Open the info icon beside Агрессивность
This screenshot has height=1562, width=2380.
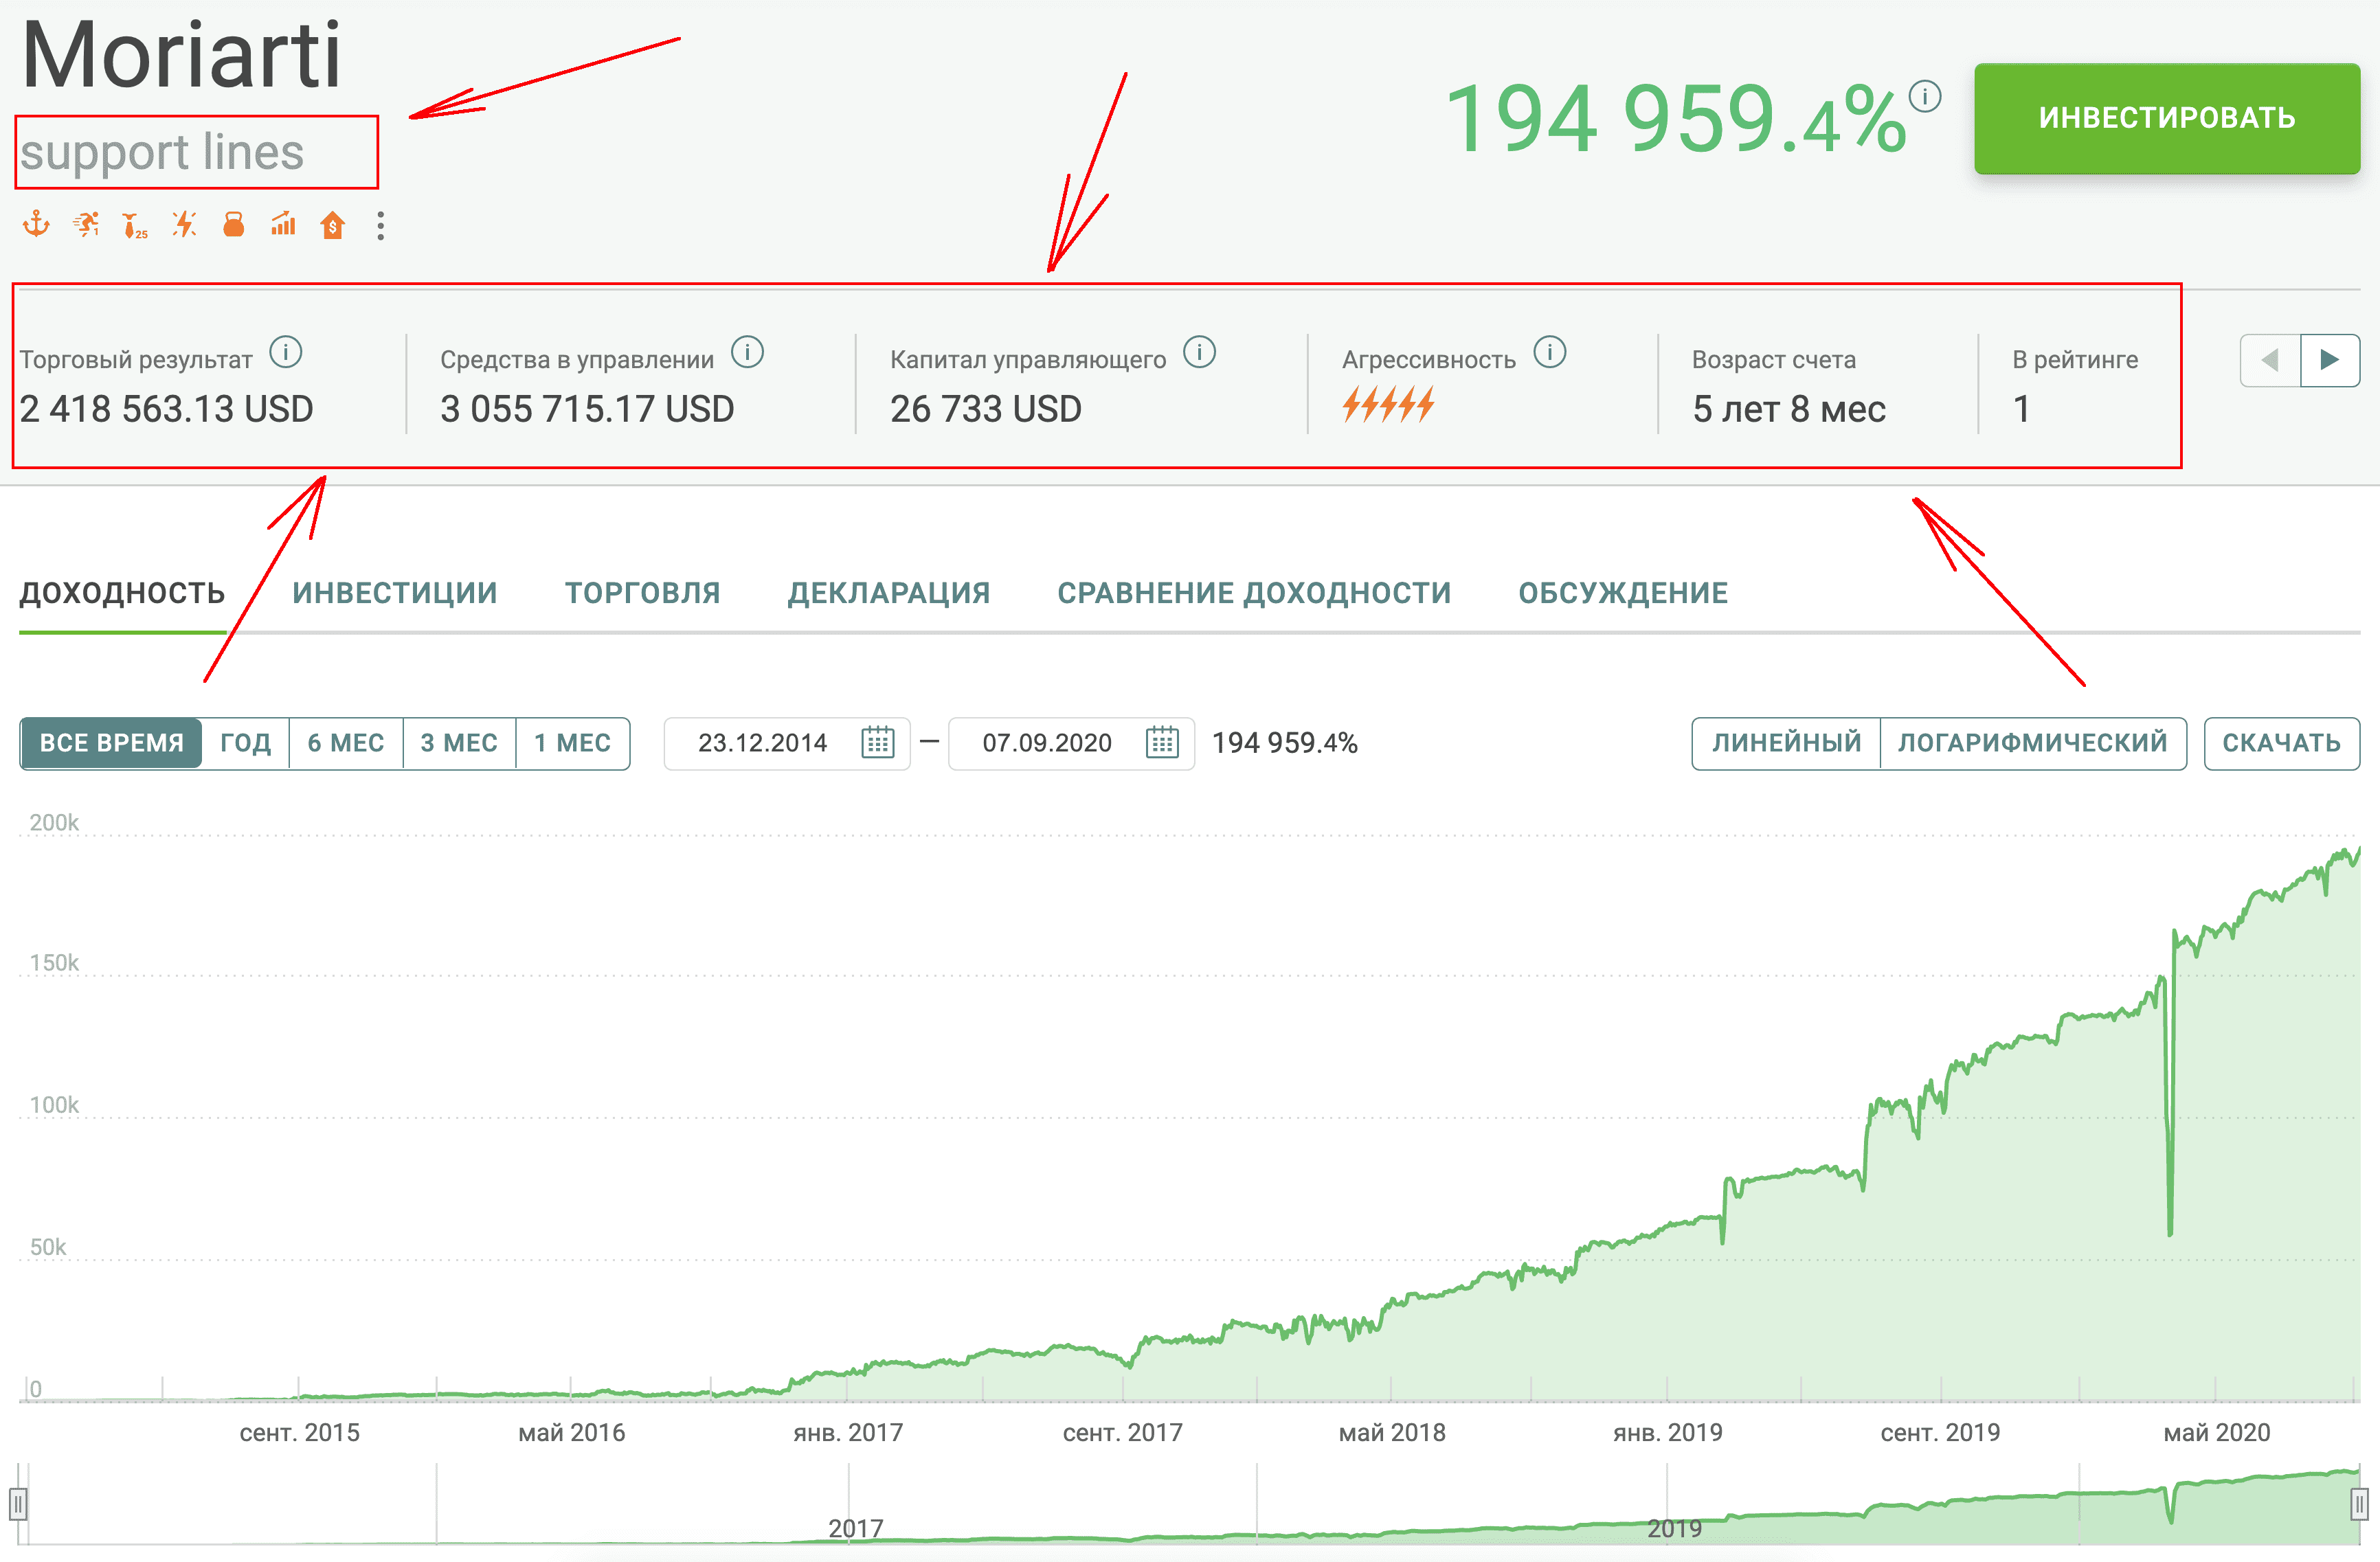tap(1550, 352)
